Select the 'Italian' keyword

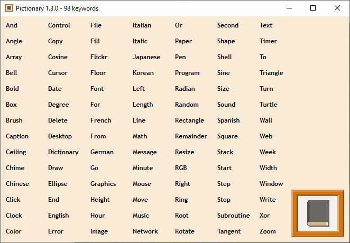pyautogui.click(x=142, y=25)
